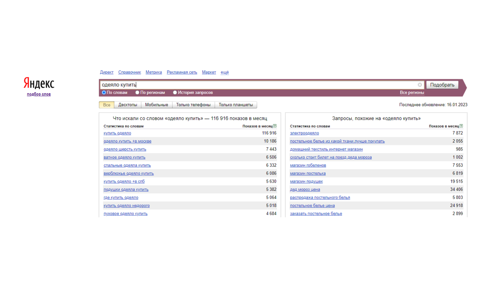Open 'заказать постельное белье' link
This screenshot has height=287, width=500.
click(316, 214)
